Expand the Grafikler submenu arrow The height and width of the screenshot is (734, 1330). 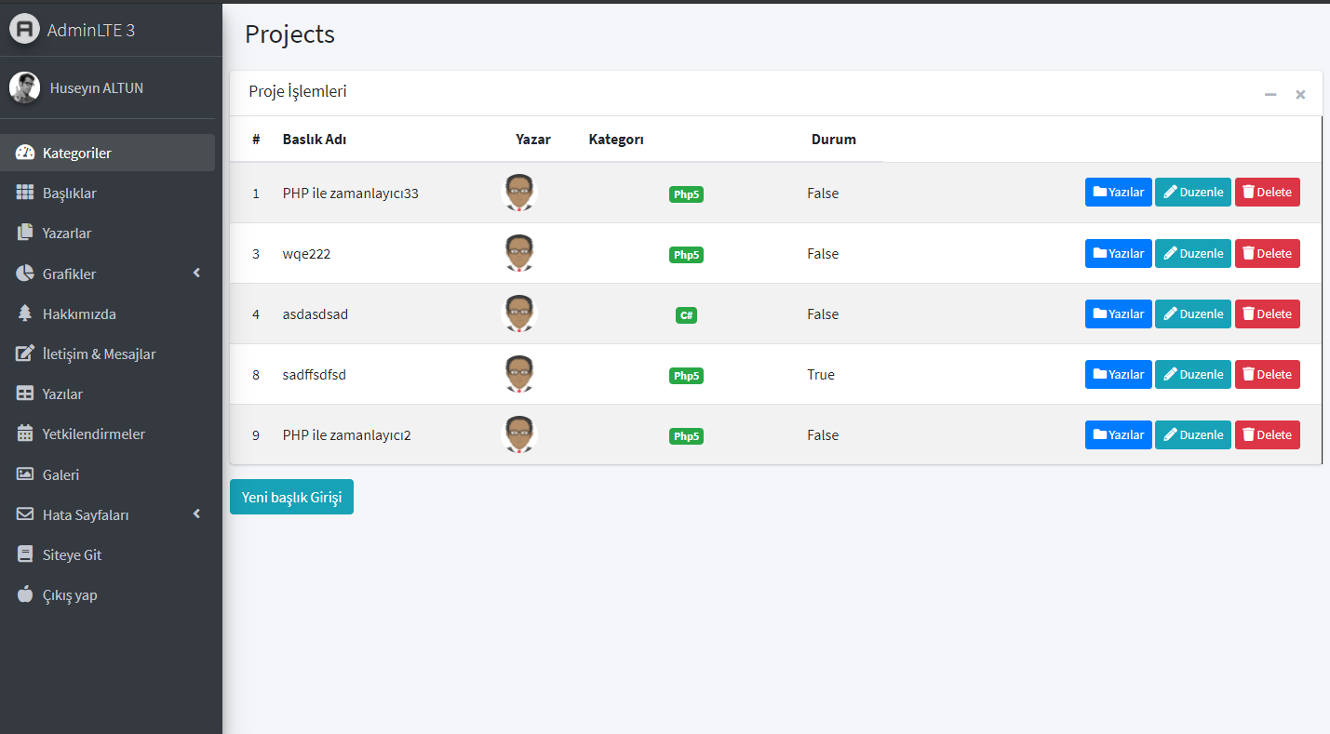(x=196, y=273)
